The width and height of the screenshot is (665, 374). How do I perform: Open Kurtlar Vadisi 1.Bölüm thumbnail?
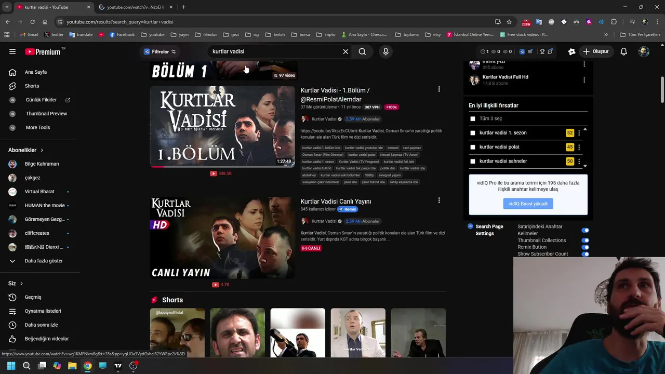(222, 126)
